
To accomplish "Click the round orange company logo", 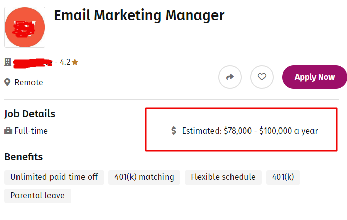I will coord(25,28).
